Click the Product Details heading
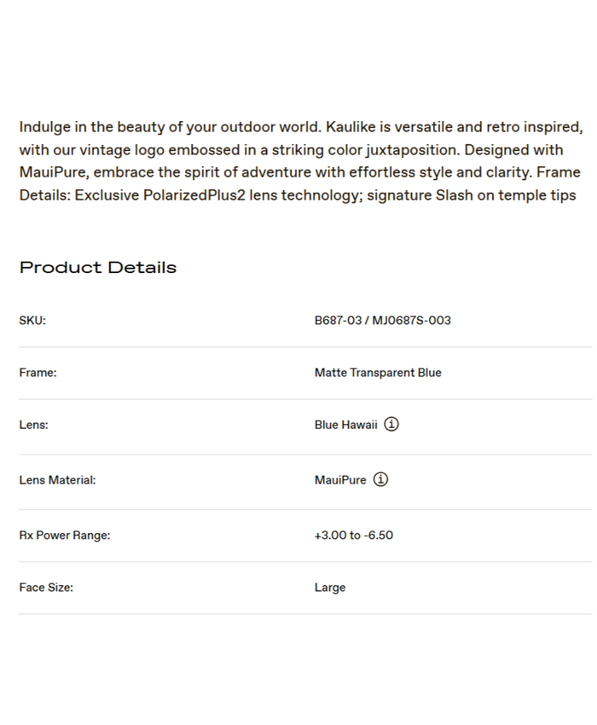This screenshot has width=597, height=725. 98,267
